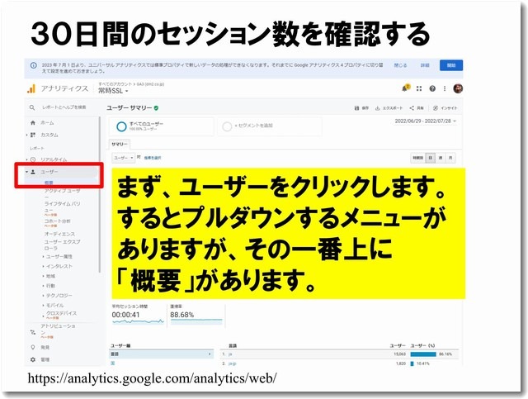Click the Realtime (リアルタイム) clock icon
This screenshot has height=399, width=528.
point(33,159)
